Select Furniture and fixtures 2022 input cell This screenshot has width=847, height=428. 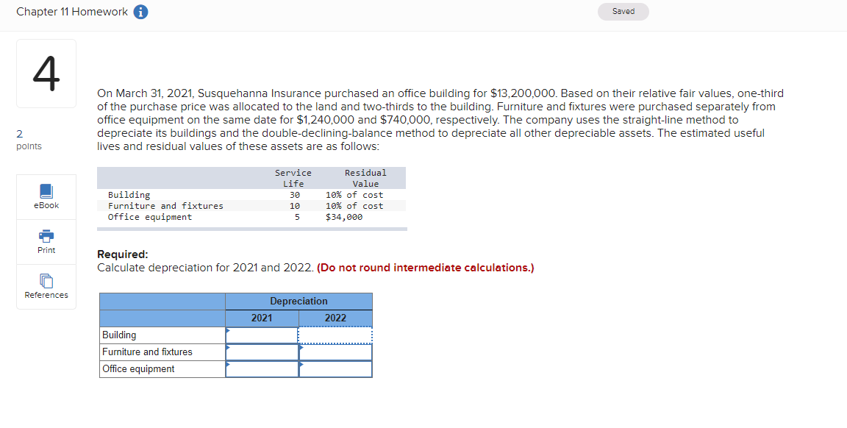(335, 352)
